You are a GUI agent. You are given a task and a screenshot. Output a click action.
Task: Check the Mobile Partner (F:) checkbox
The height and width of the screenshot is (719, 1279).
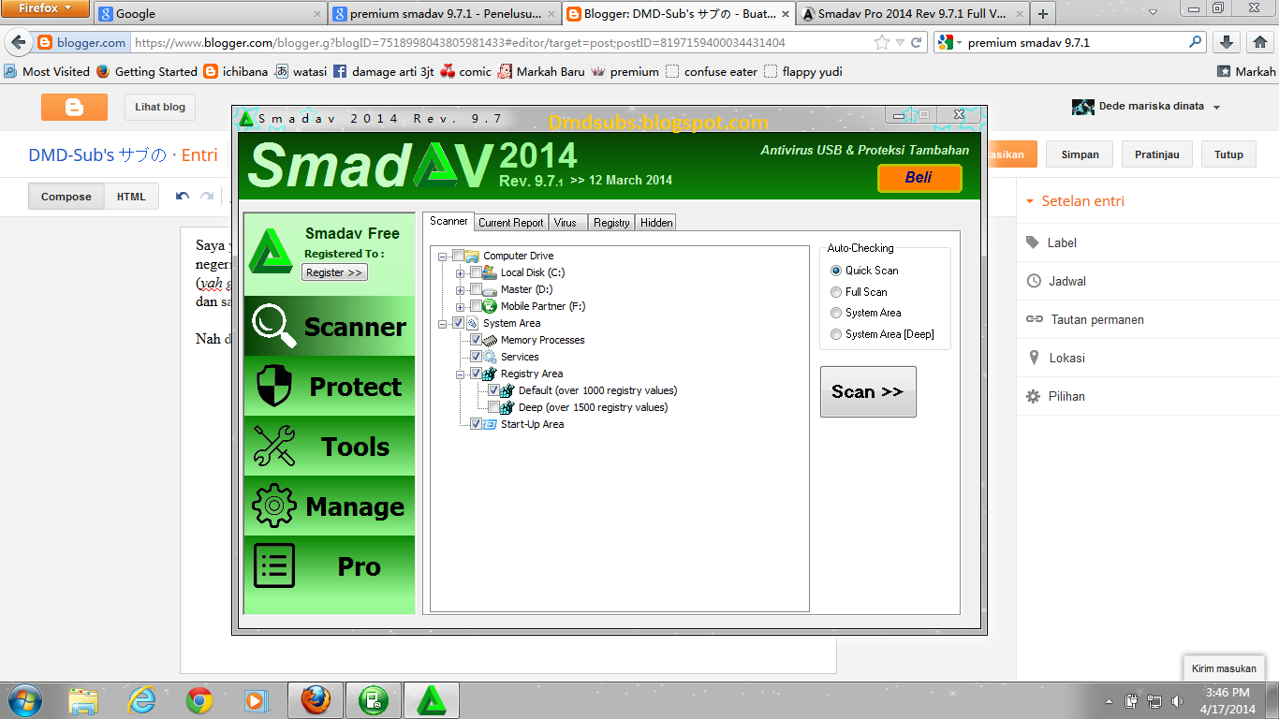[x=476, y=306]
